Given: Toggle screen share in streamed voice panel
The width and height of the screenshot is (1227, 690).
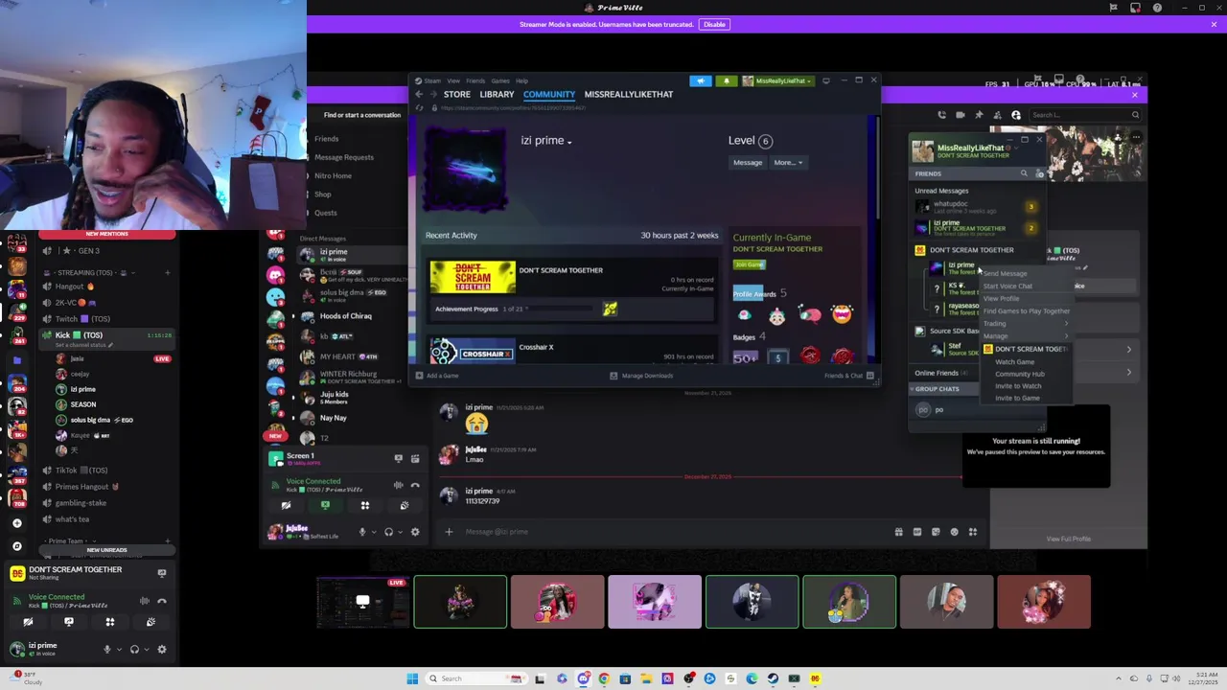Looking at the screenshot, I should click(325, 505).
